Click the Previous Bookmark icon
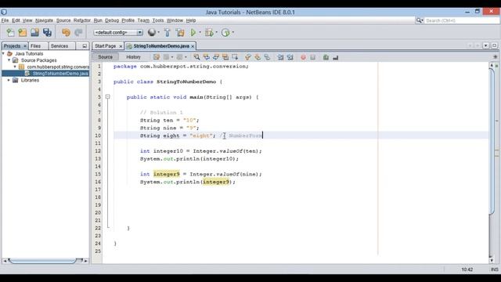501x282 pixels. (247, 57)
